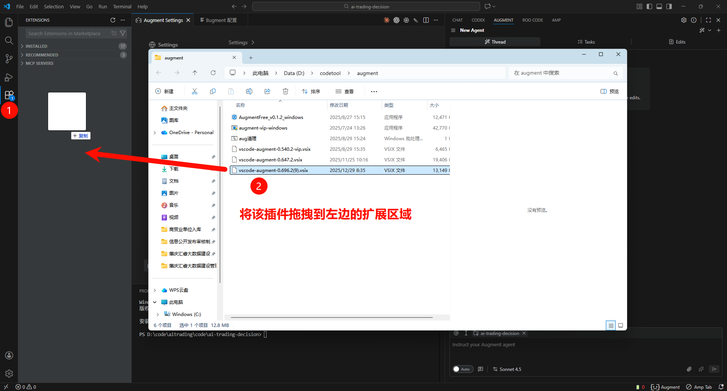Toggle the Auto switch in Augment input
Screen dimensions: 727x391
coord(463,369)
